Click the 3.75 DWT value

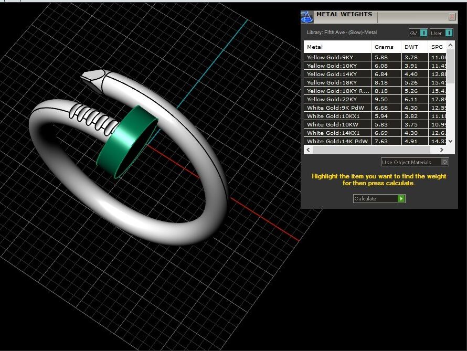point(411,124)
